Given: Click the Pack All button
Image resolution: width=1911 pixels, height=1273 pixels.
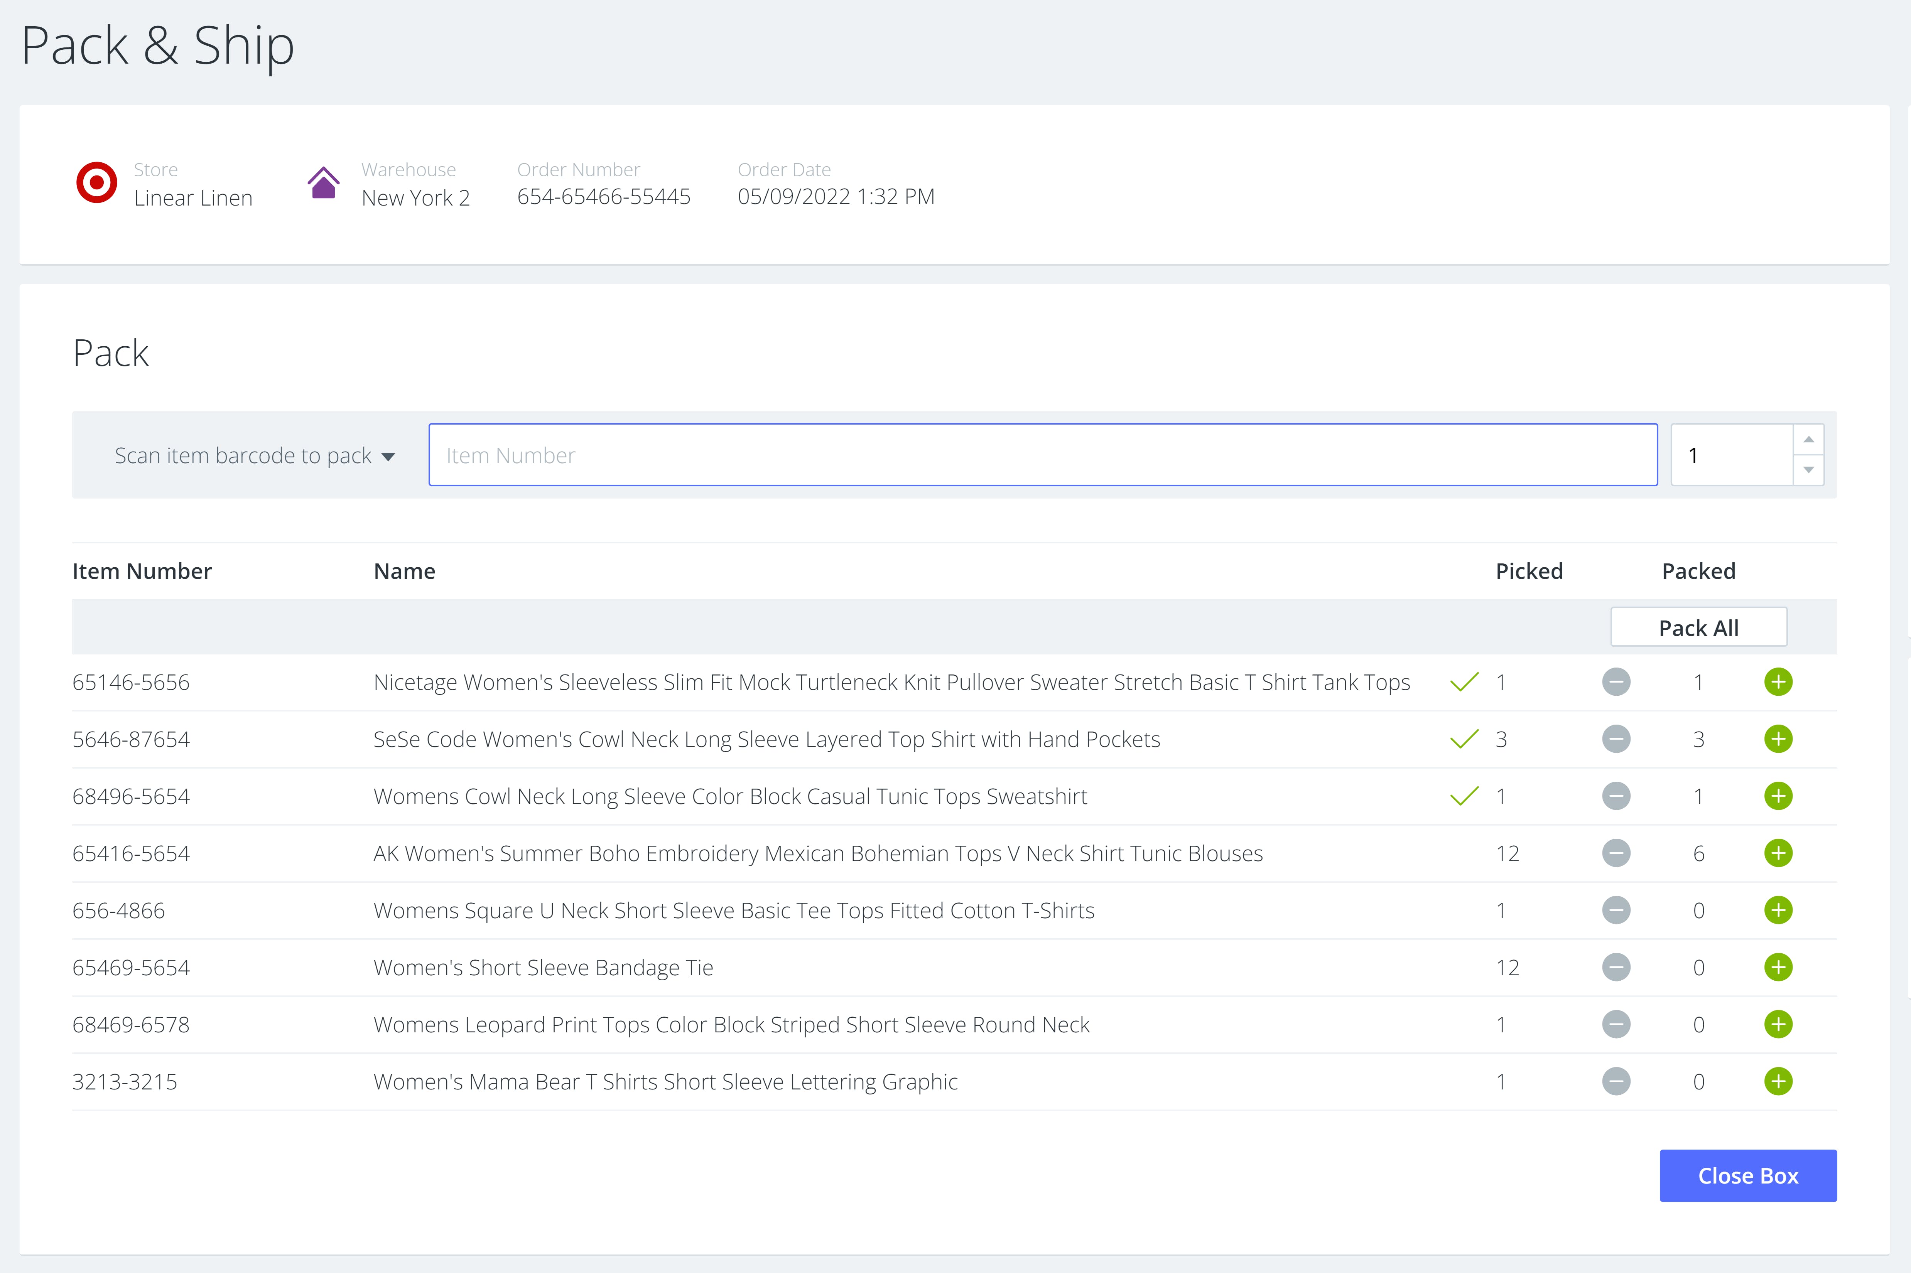Looking at the screenshot, I should 1698,627.
